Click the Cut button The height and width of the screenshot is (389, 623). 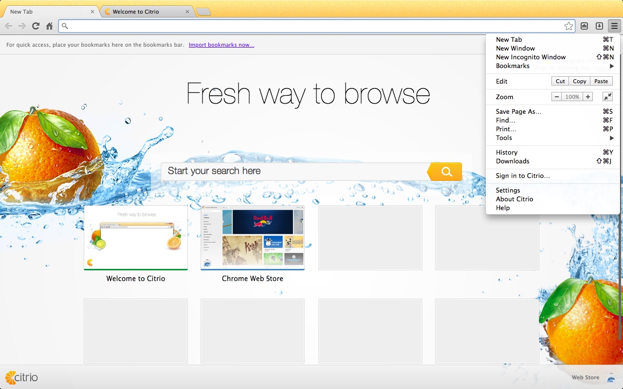pyautogui.click(x=560, y=81)
